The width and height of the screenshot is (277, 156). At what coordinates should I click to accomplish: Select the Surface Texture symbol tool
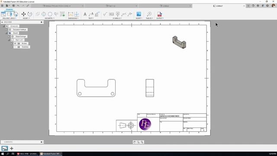click(x=105, y=14)
